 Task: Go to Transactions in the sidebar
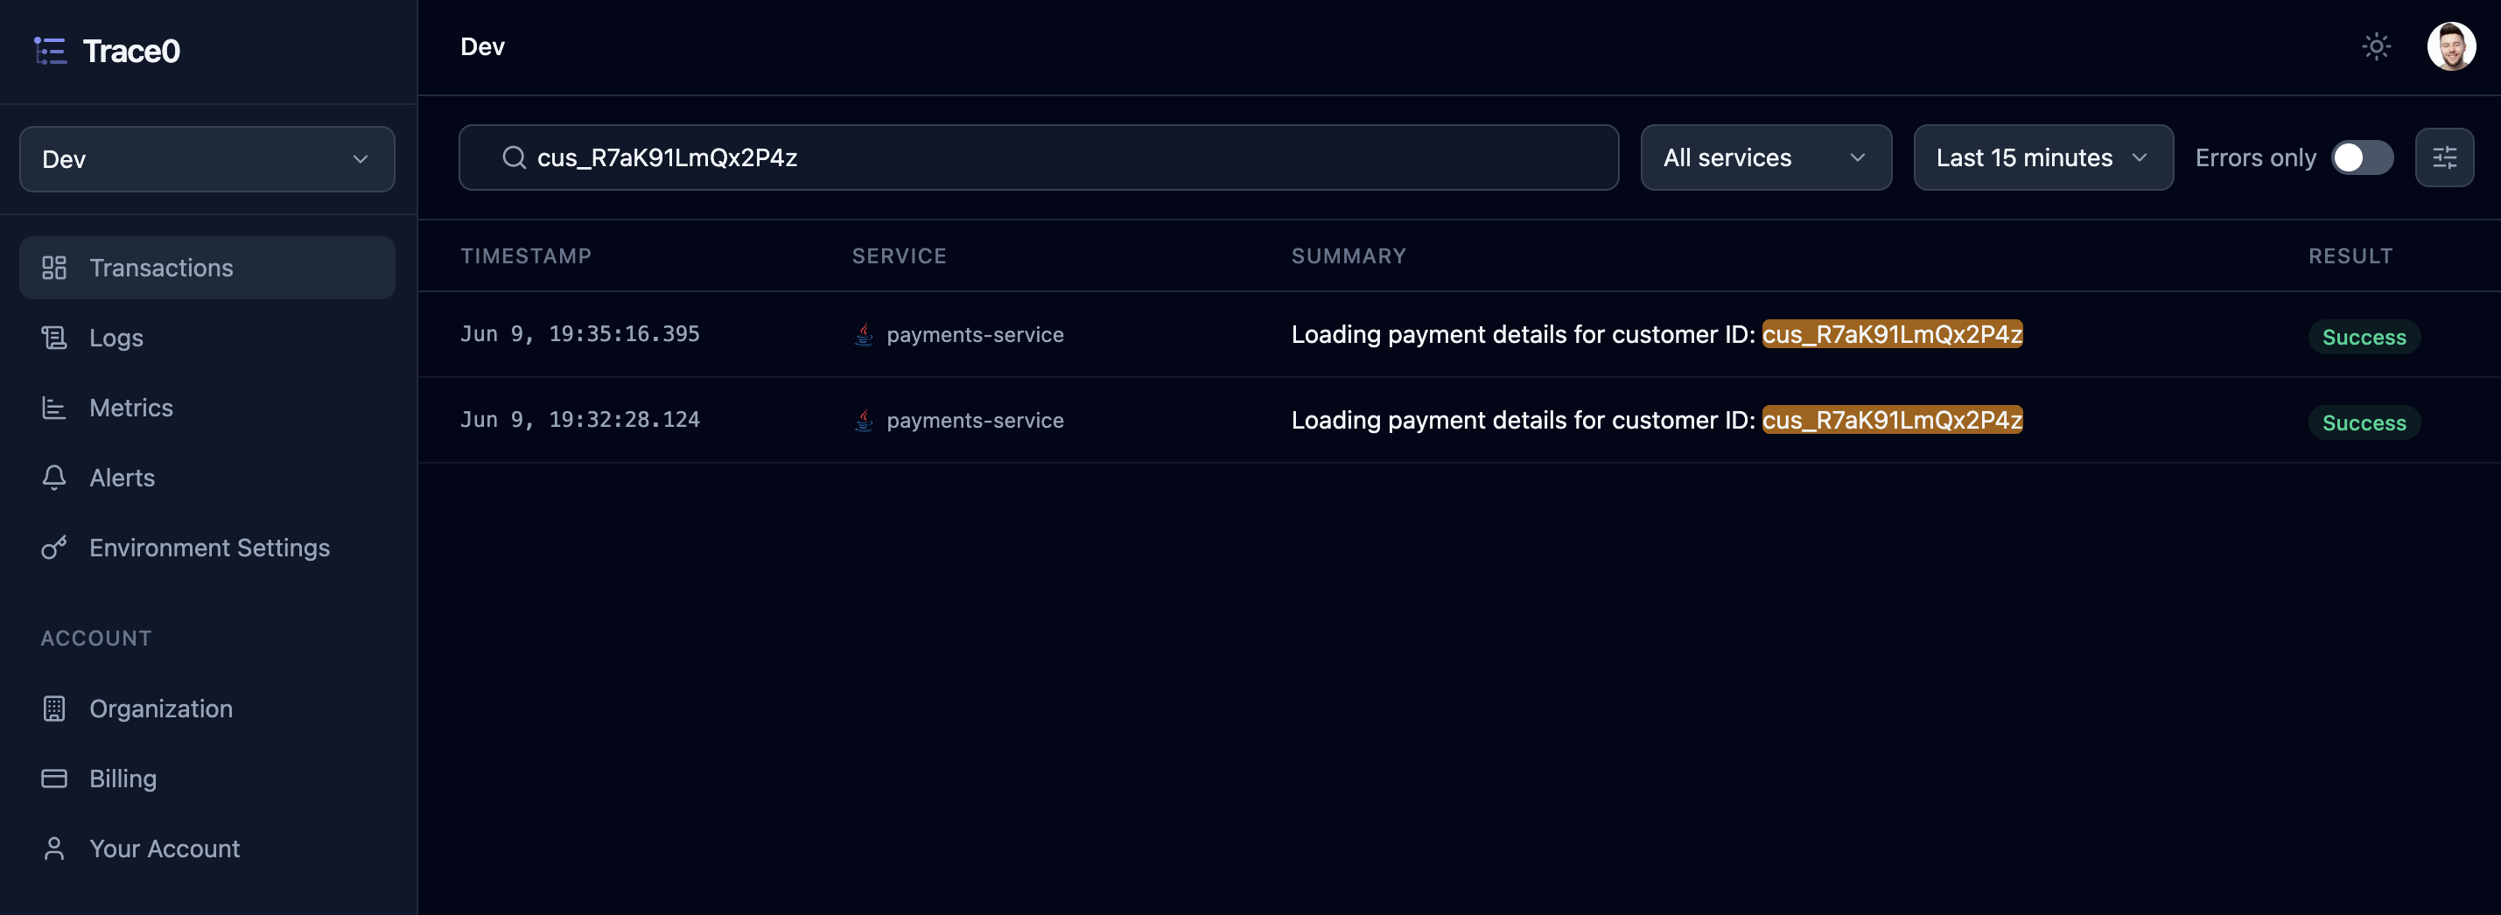click(207, 268)
